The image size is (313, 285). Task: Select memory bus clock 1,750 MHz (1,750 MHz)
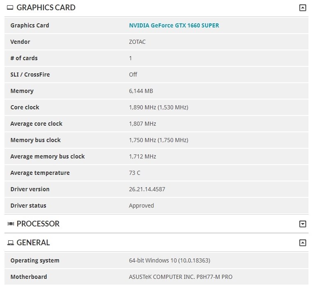coord(158,140)
